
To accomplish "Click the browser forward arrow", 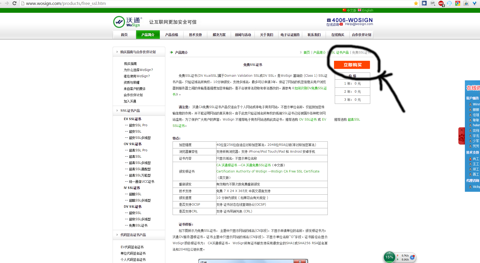I will 7,3.
